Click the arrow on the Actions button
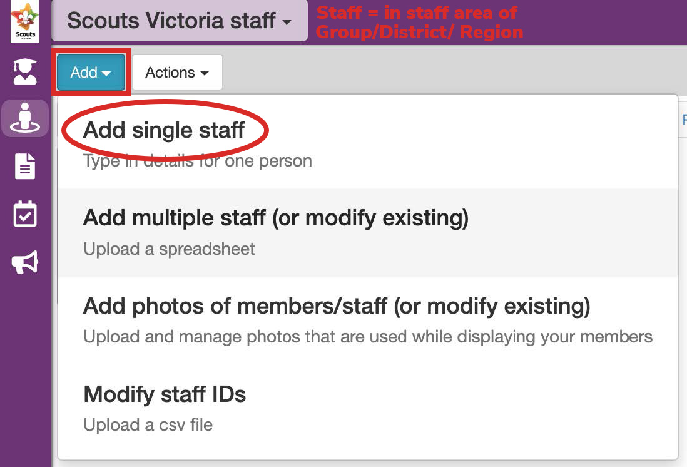 pyautogui.click(x=205, y=73)
